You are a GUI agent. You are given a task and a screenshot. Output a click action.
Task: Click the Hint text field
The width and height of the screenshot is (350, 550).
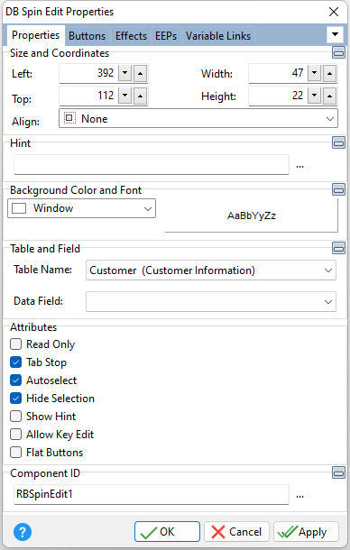point(152,165)
